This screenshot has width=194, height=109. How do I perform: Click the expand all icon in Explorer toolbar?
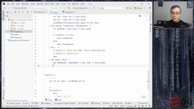click(x=19, y=12)
